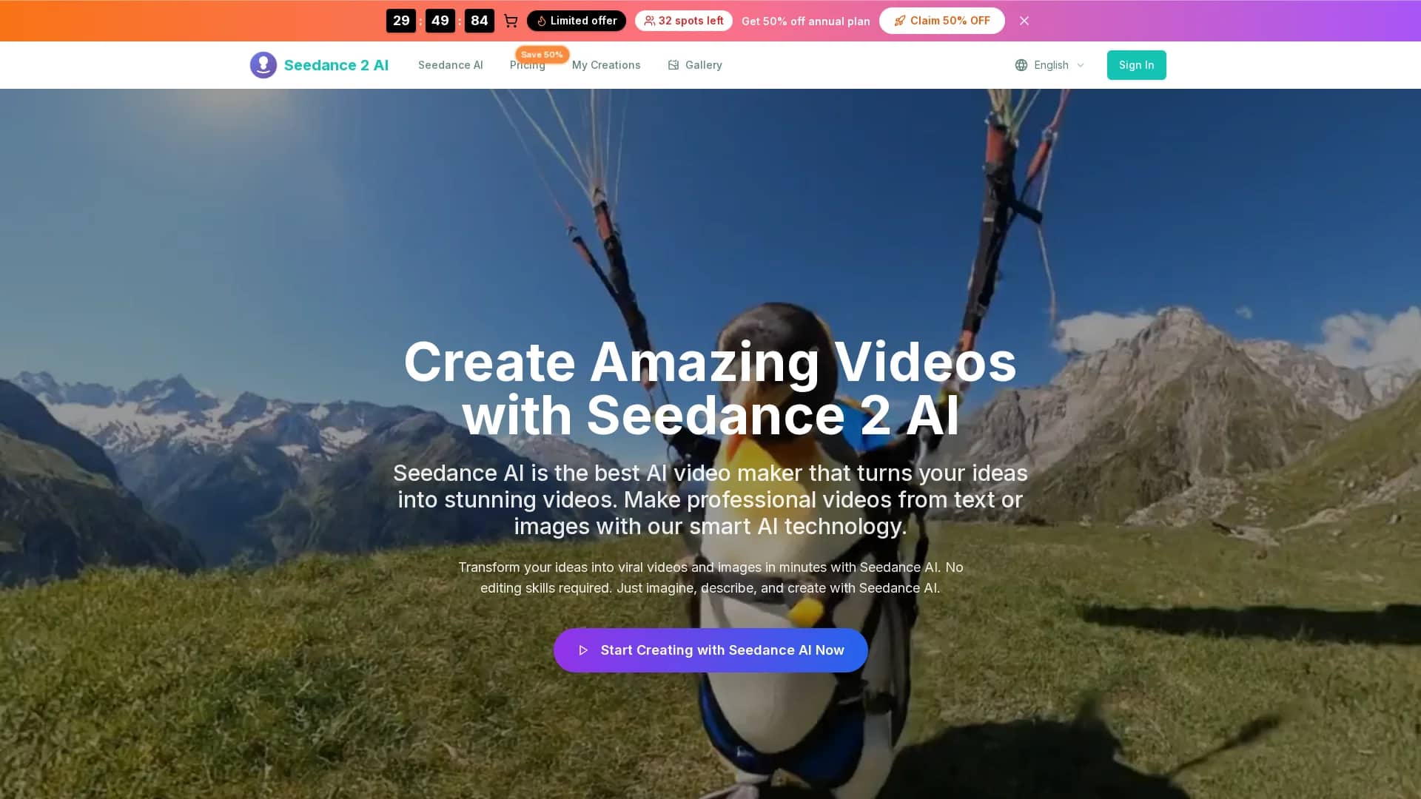Click the people icon beside spots left
Screen dimensions: 1421x799
(x=649, y=21)
